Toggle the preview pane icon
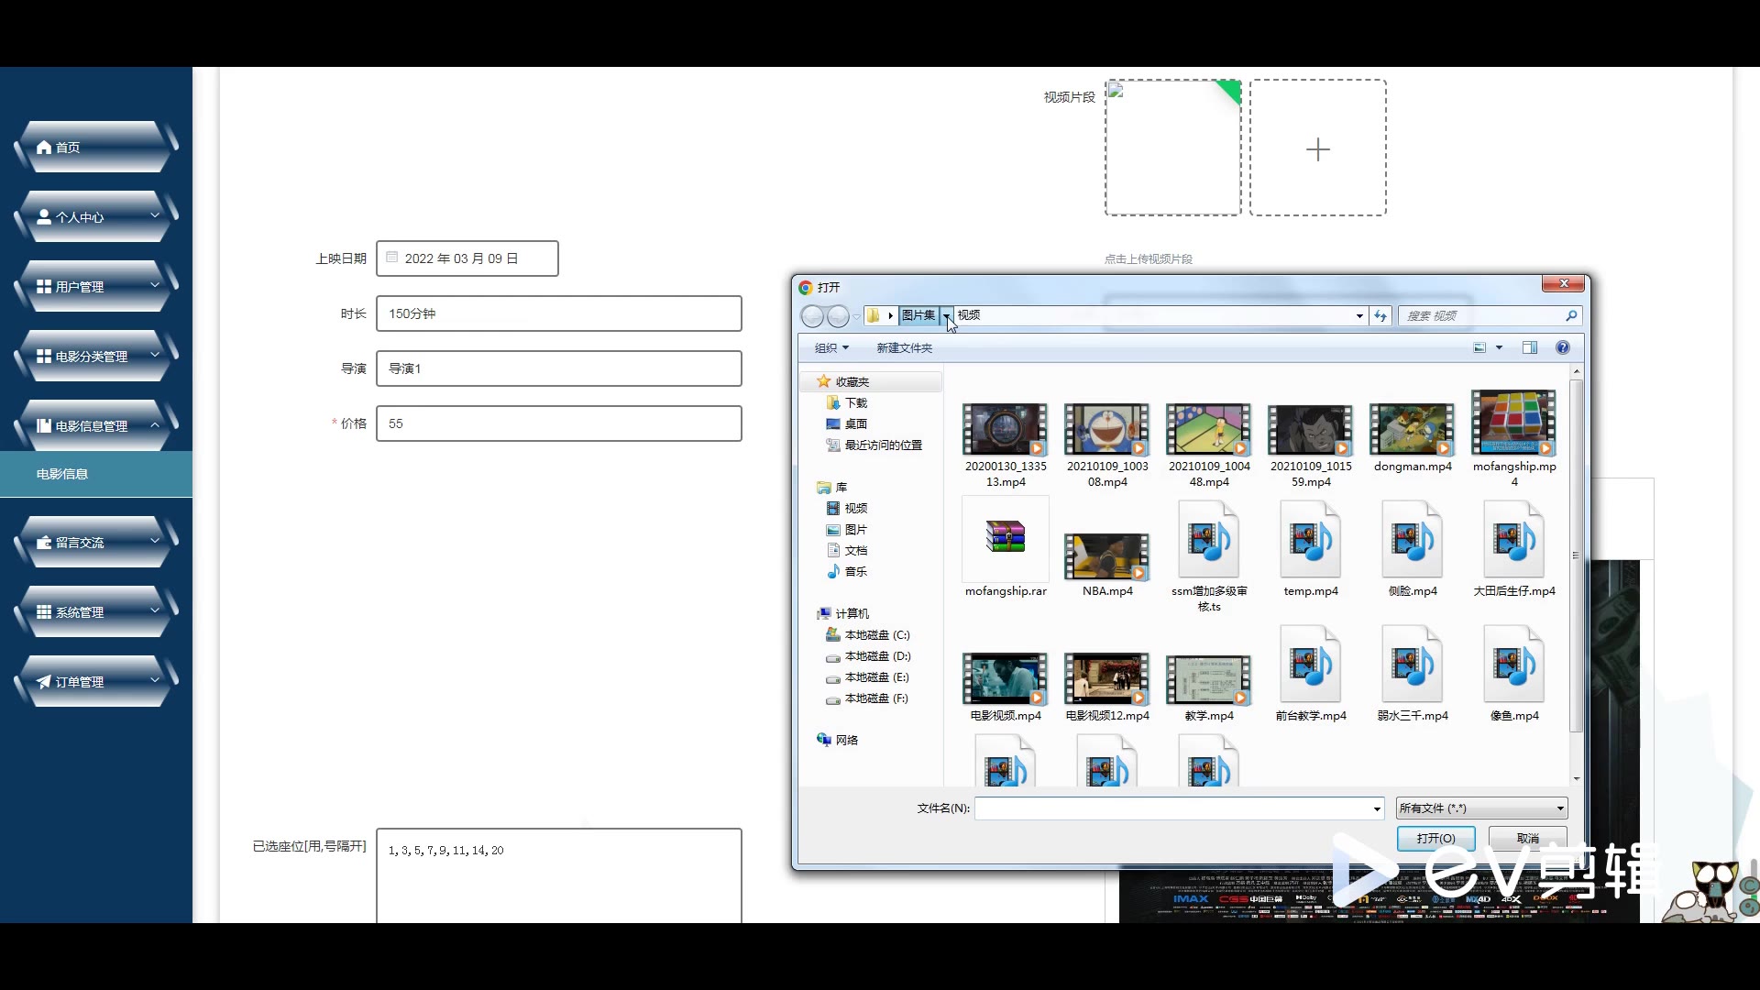This screenshot has height=990, width=1760. [1530, 347]
